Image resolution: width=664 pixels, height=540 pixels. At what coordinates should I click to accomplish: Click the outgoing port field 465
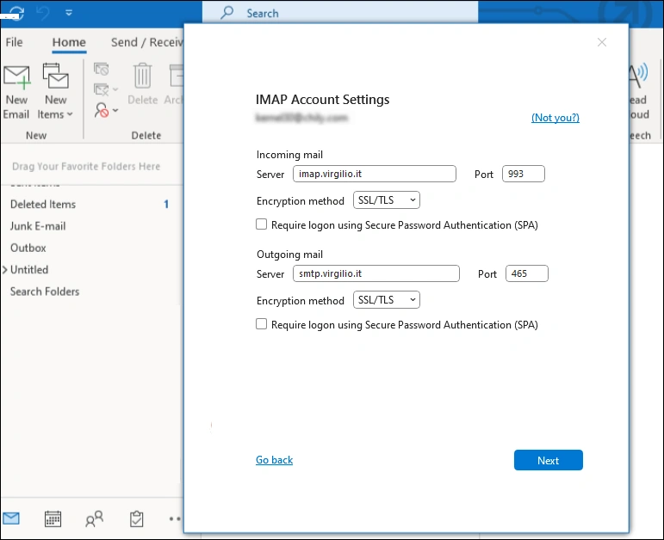click(527, 273)
